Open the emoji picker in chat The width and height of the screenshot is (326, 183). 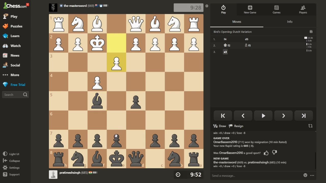point(305,175)
